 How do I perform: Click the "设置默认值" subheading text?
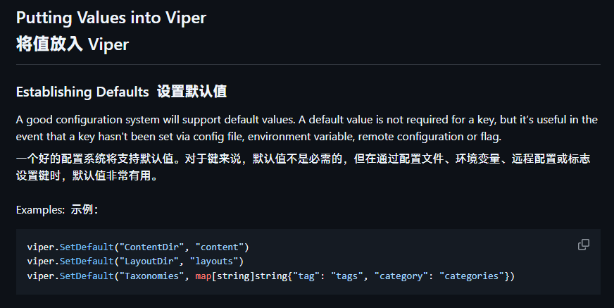click(x=192, y=92)
